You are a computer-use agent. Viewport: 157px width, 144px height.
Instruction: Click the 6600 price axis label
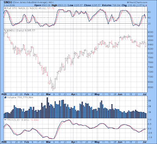click(150, 88)
